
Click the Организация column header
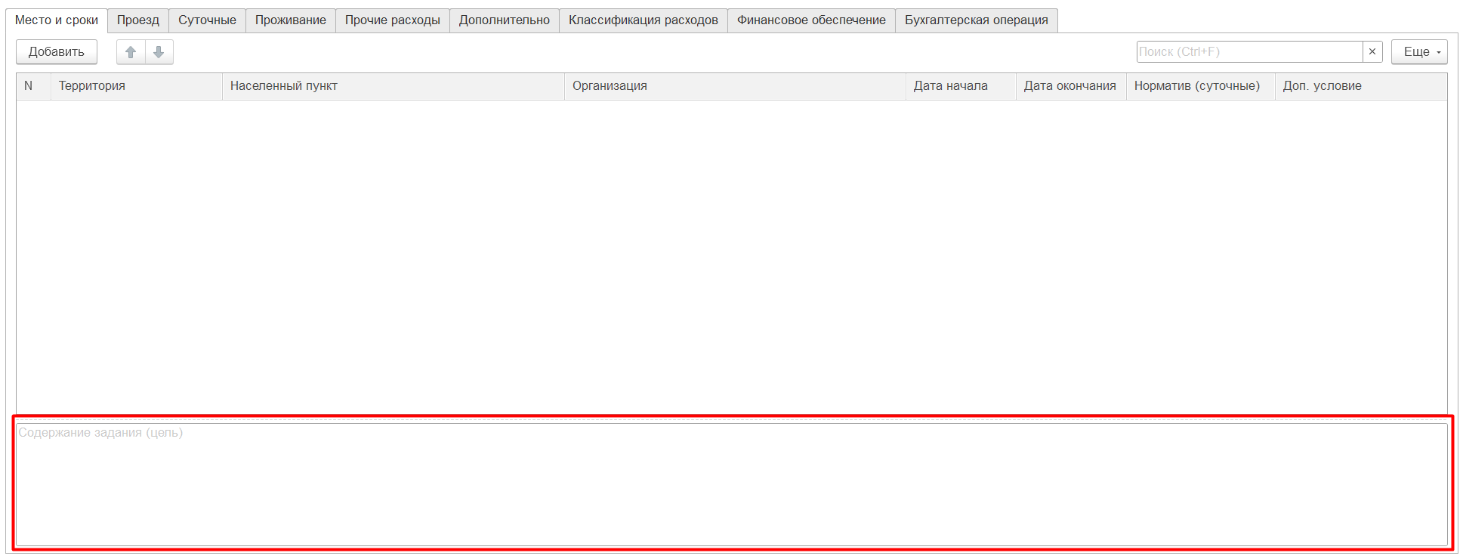734,86
